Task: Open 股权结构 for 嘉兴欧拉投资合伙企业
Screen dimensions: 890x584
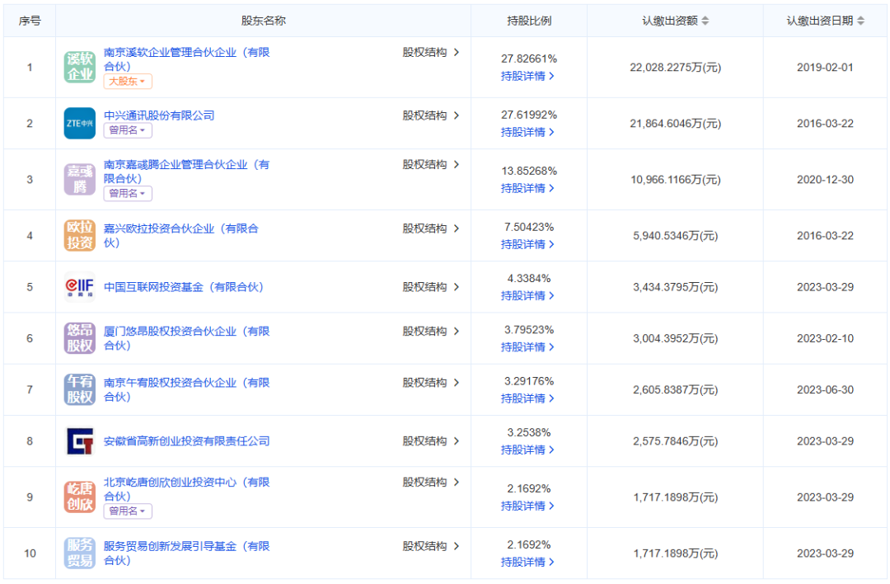Action: pyautogui.click(x=431, y=228)
